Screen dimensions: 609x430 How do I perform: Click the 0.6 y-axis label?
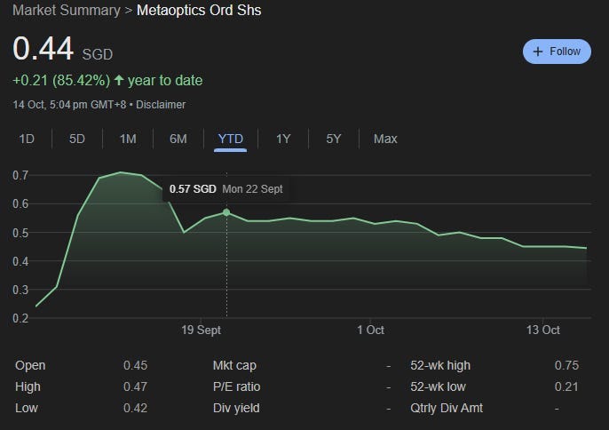point(20,203)
